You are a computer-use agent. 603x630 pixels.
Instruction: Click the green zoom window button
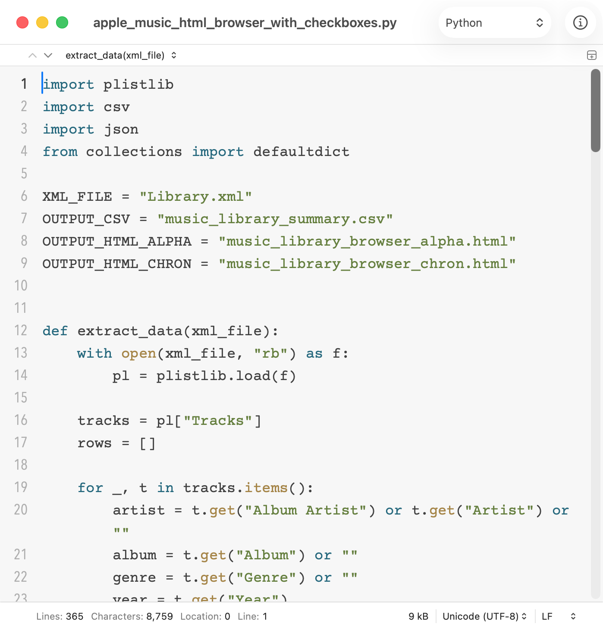[x=62, y=22]
